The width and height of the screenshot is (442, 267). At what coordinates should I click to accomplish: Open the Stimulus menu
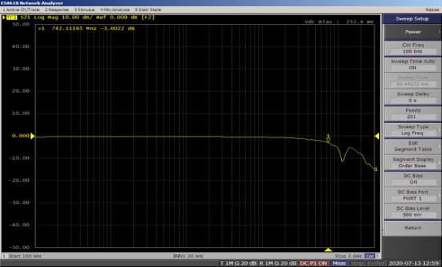[84, 10]
